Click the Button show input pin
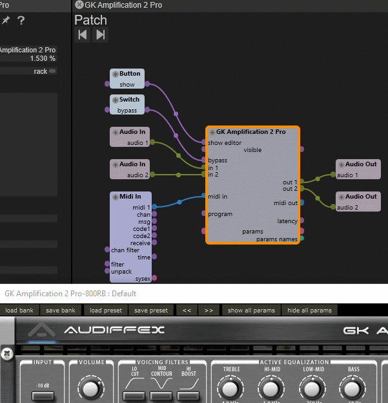Image resolution: width=388 pixels, height=403 pixels. click(x=107, y=84)
